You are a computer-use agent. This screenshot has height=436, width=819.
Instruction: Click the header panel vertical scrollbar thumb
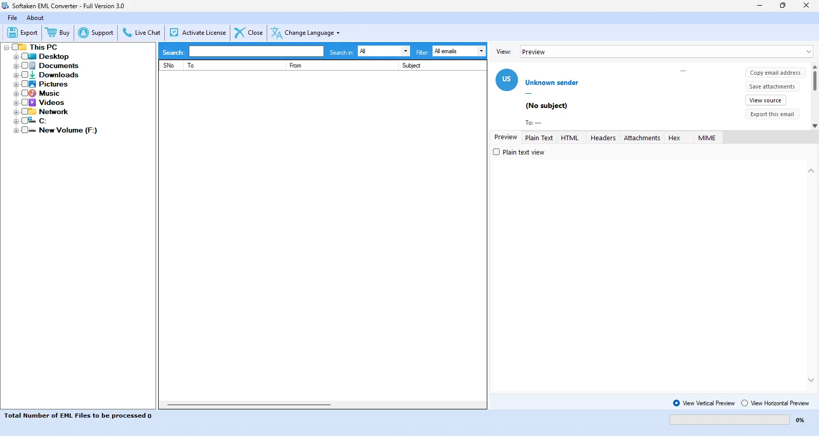(x=814, y=81)
